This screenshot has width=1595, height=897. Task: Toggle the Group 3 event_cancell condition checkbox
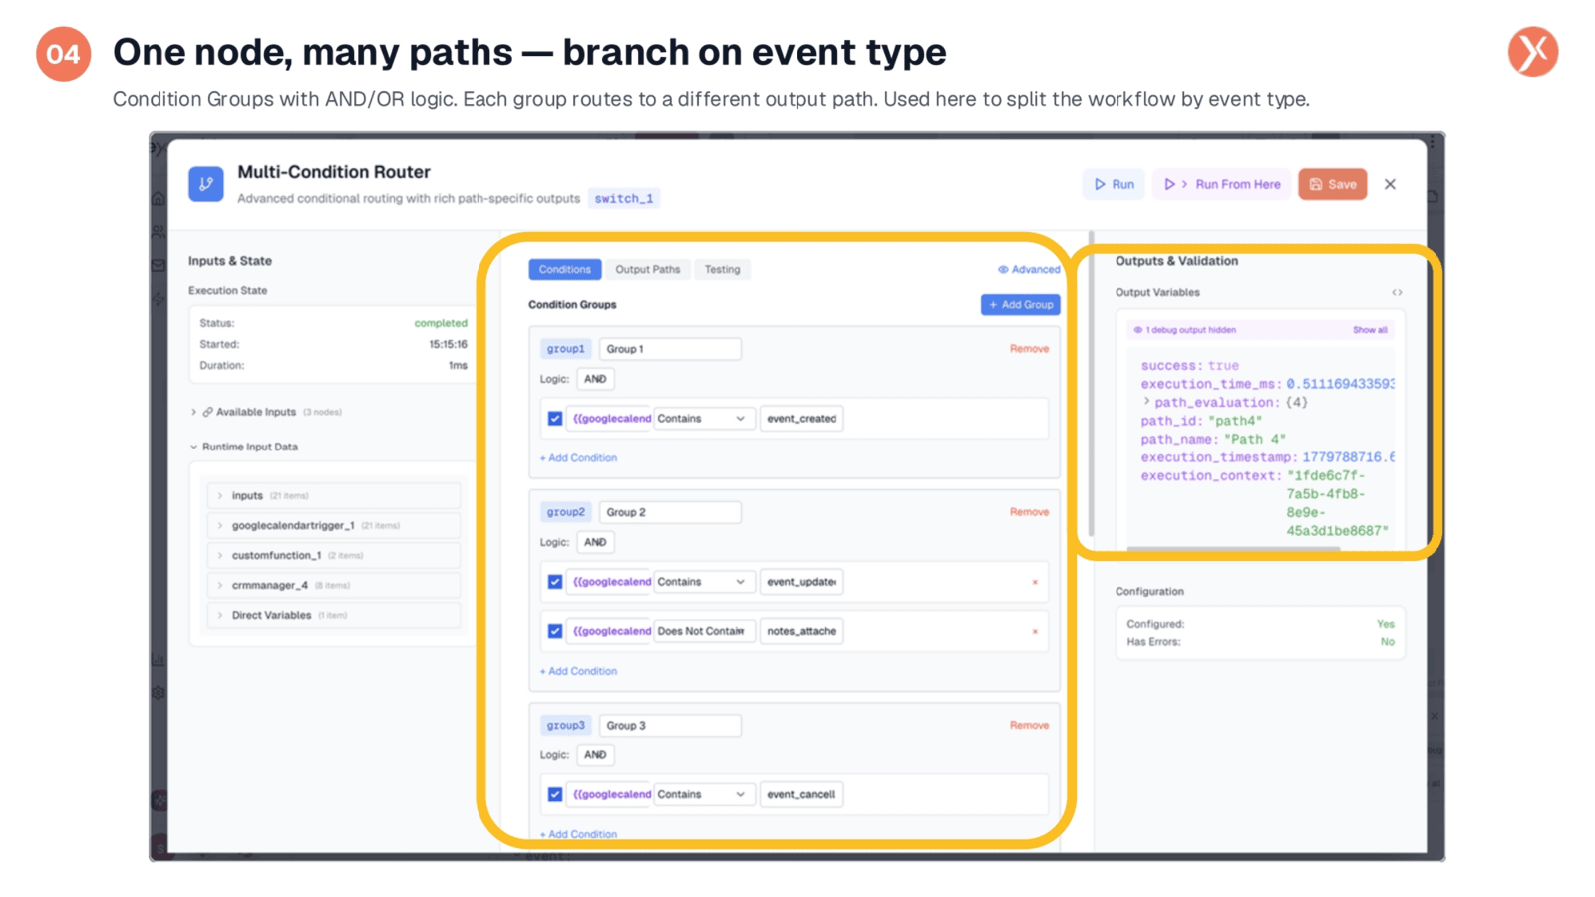(x=555, y=794)
